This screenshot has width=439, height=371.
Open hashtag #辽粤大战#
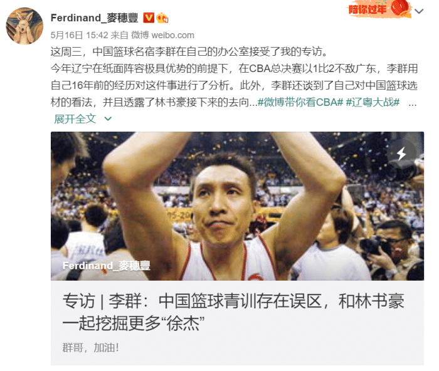(x=373, y=102)
